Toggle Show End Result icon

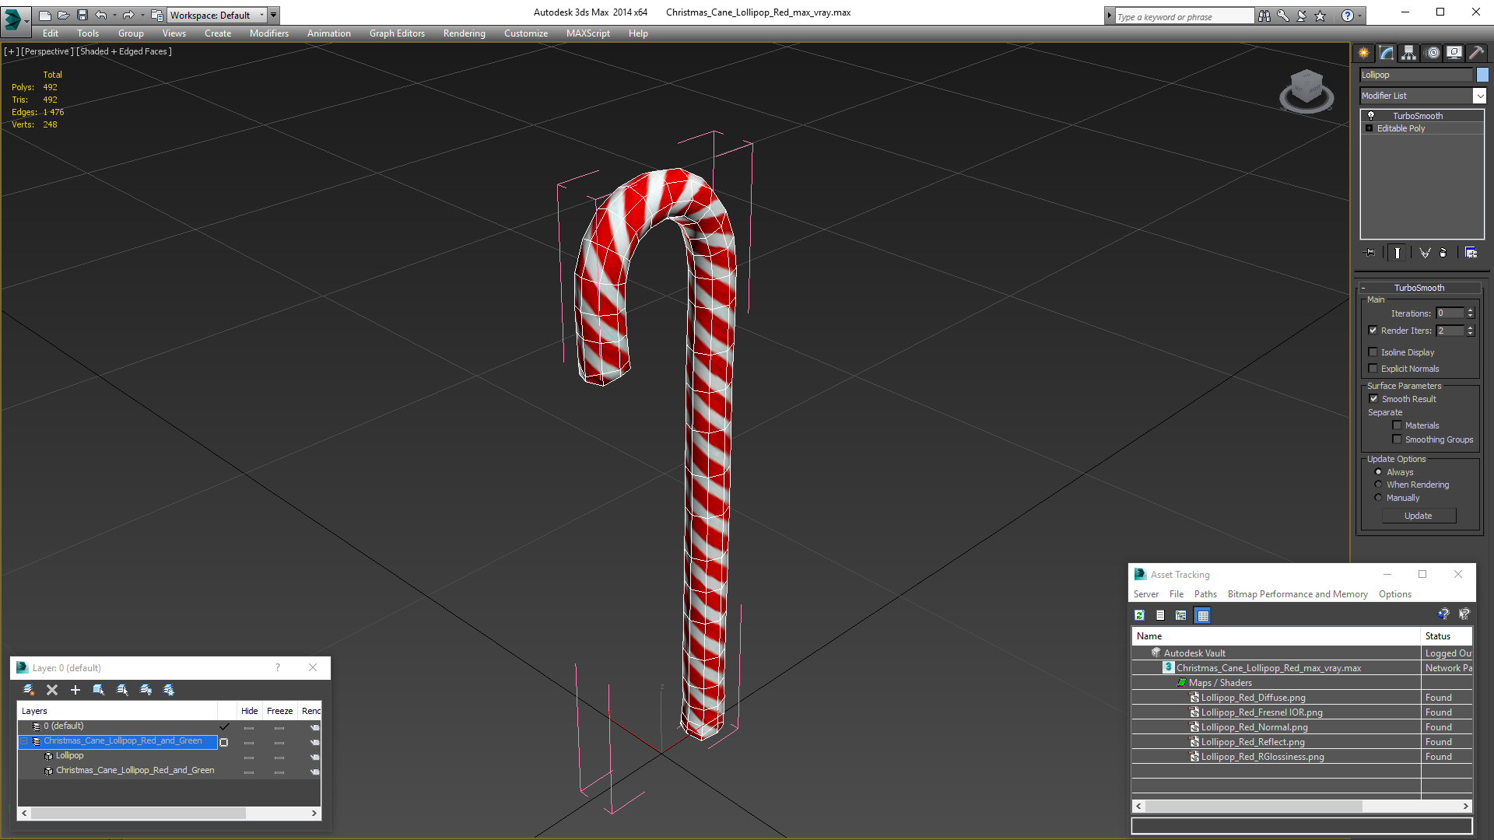(1398, 253)
